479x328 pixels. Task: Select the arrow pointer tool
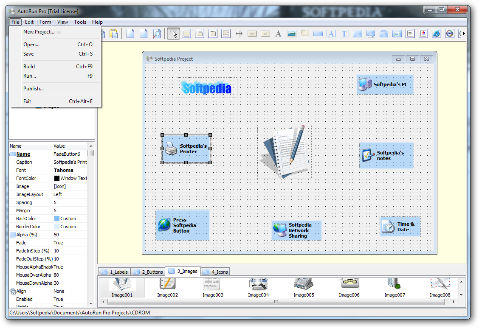tap(174, 34)
